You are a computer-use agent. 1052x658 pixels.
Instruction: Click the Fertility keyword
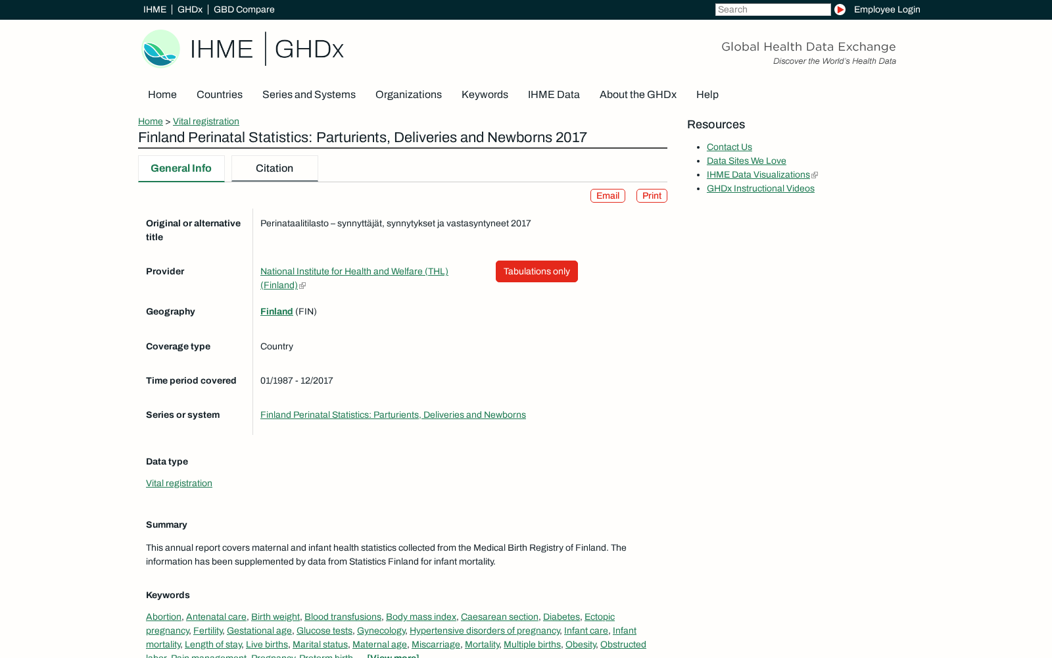(208, 631)
